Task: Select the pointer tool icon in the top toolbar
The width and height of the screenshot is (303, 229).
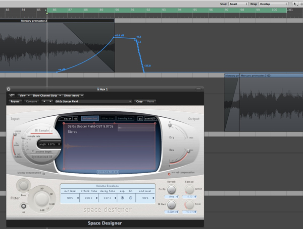Action: click(295, 4)
